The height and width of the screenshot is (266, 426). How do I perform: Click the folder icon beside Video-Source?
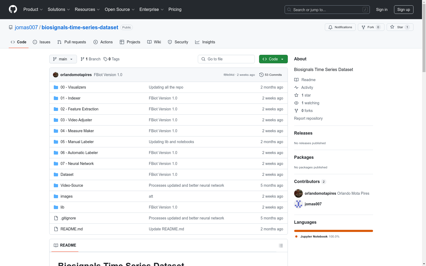56,185
